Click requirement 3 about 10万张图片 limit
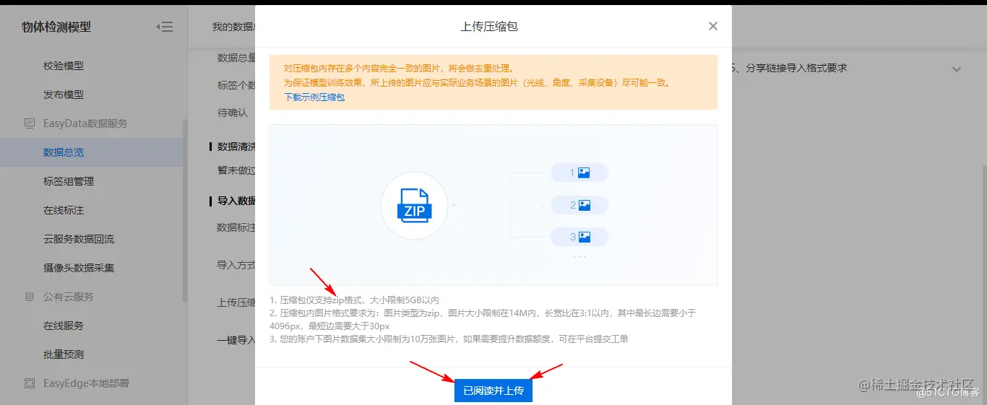 pos(449,339)
